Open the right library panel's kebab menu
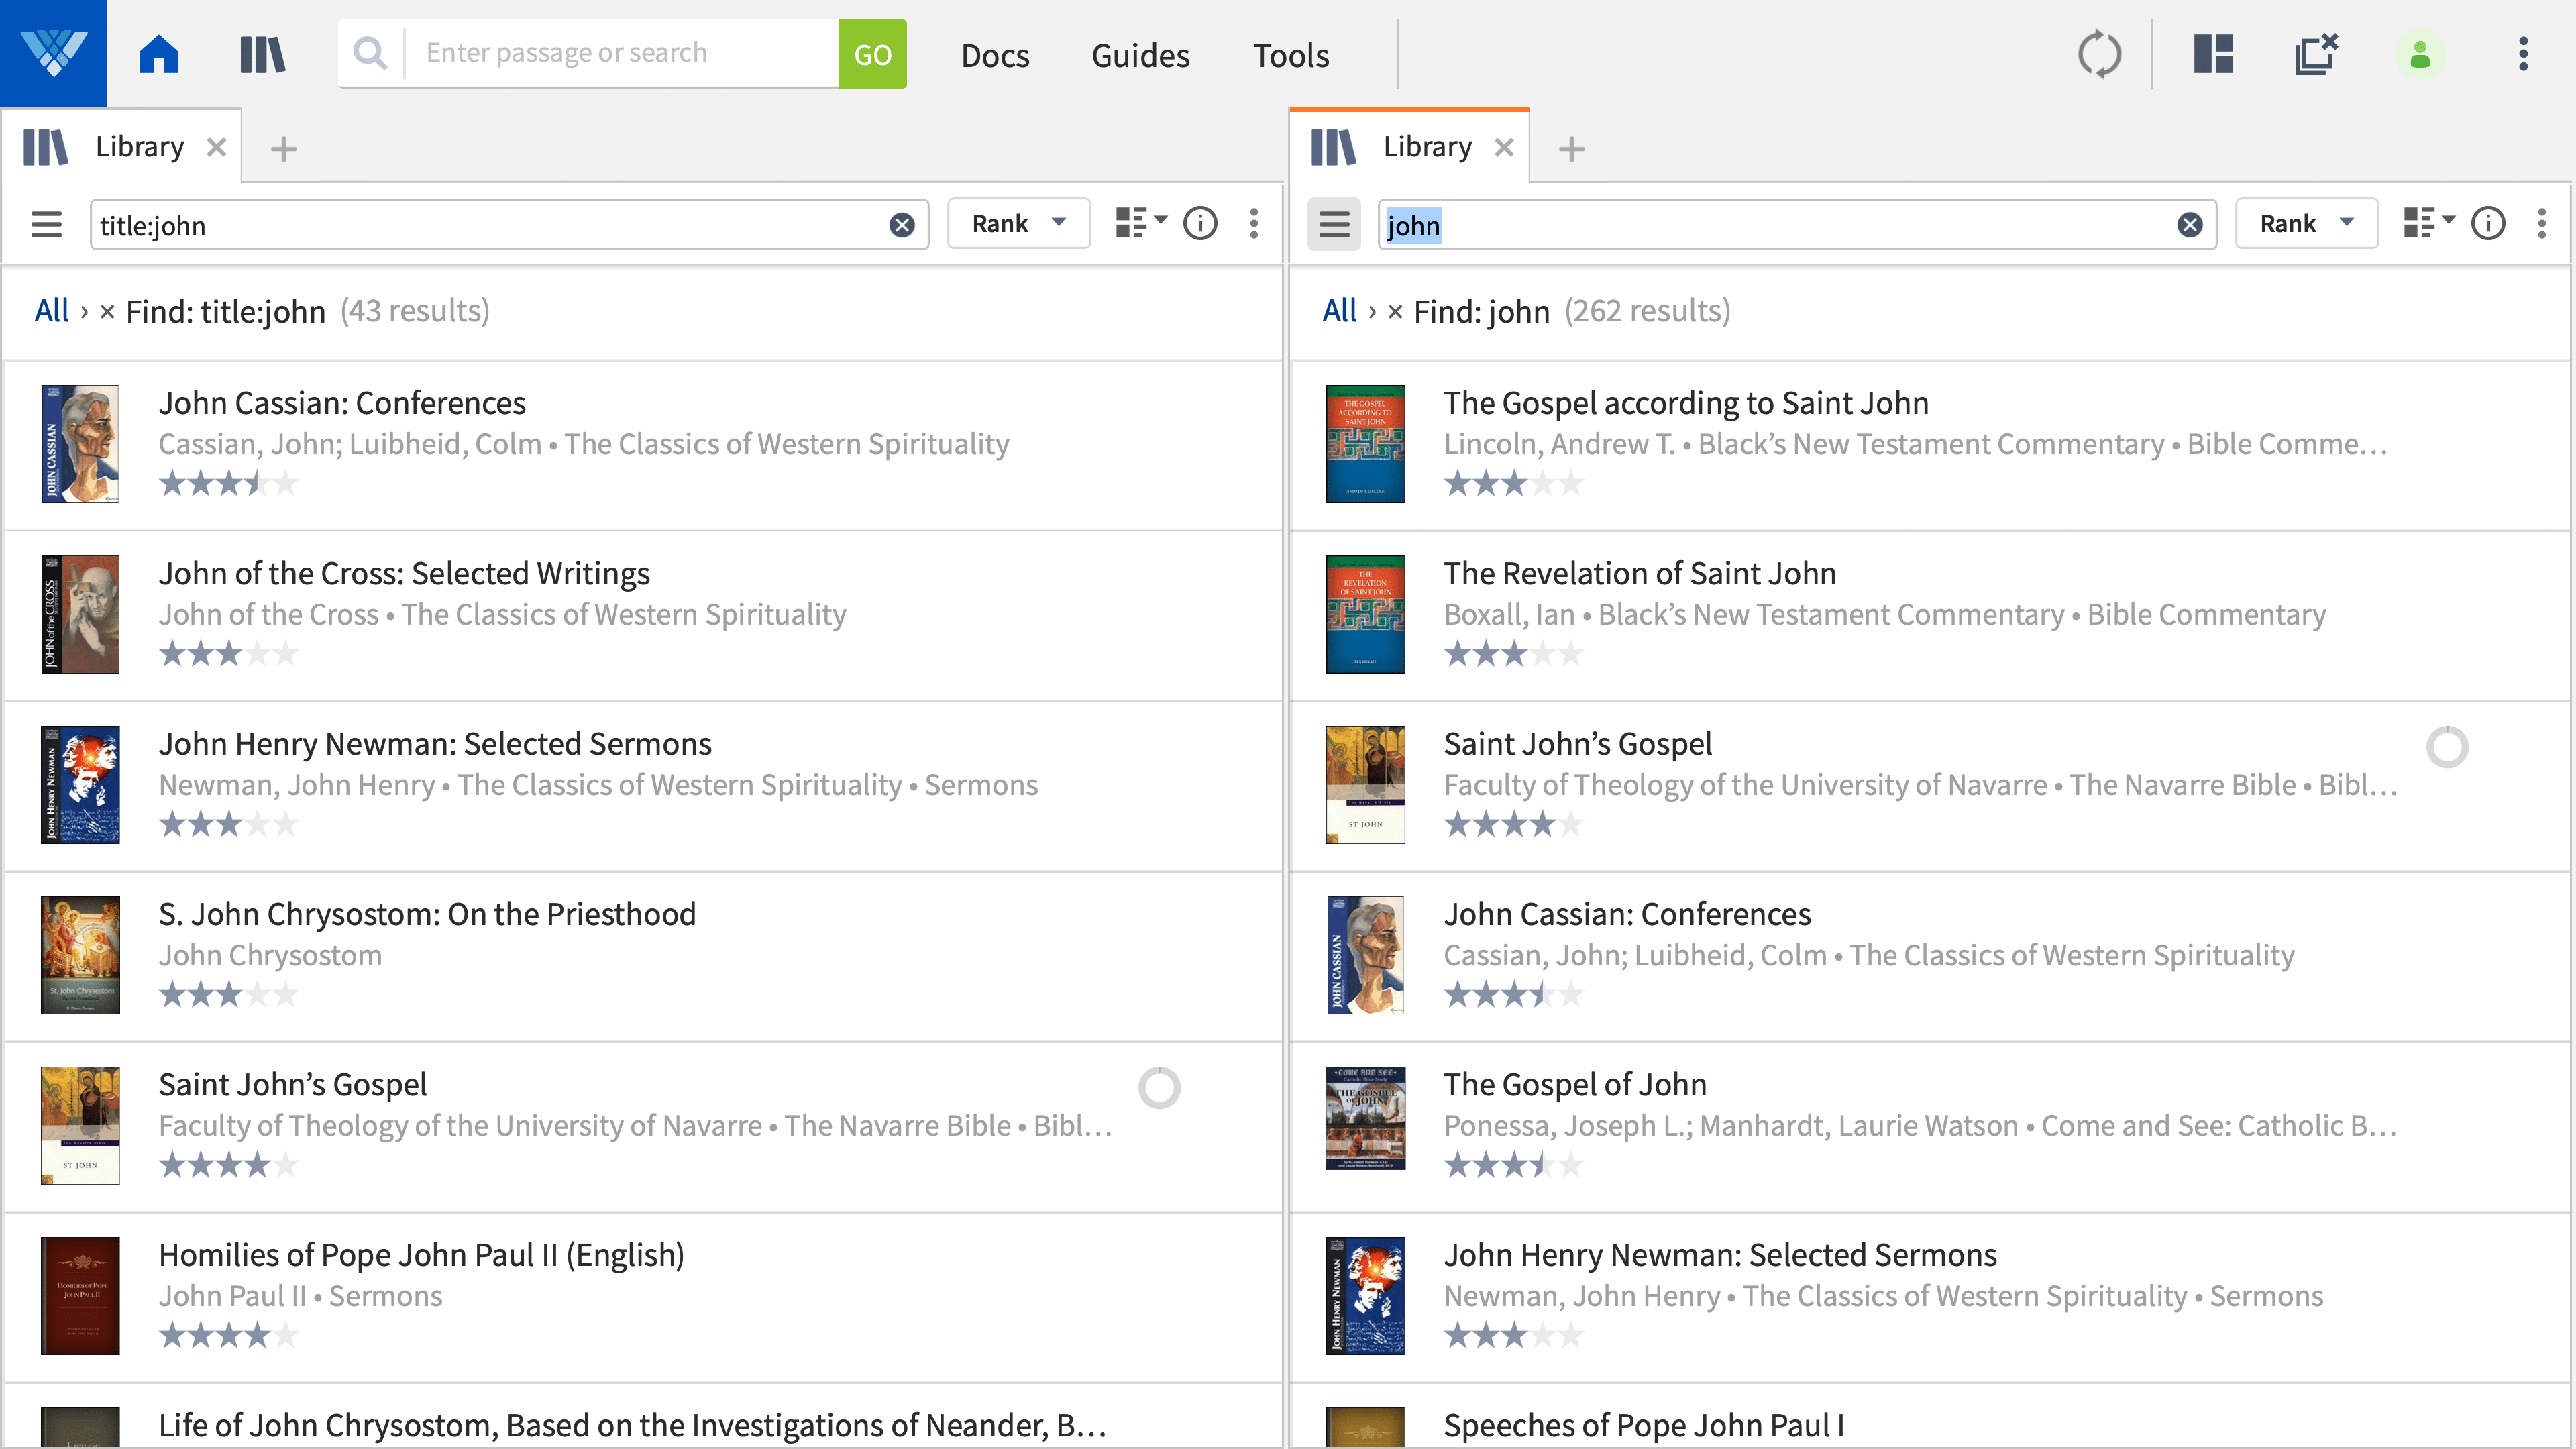 [2542, 223]
